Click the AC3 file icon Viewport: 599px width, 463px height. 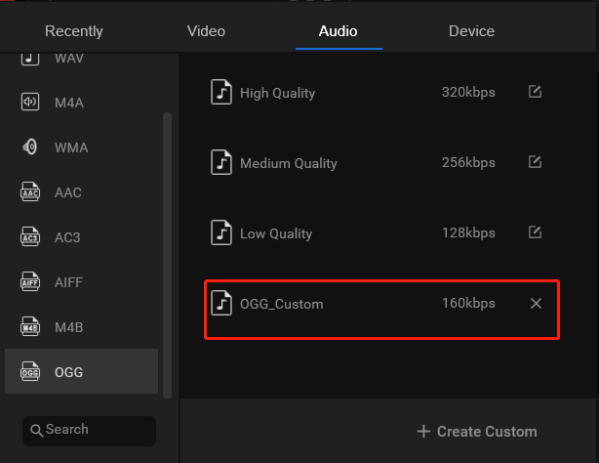pos(30,236)
